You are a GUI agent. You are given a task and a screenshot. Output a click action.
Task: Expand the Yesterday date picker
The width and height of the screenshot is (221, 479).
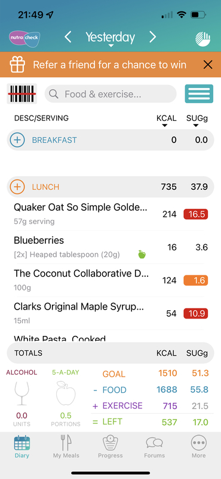coord(110,38)
